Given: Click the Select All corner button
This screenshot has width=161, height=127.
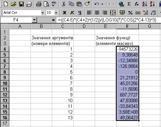Looking at the screenshot, I should click(x=5, y=26).
